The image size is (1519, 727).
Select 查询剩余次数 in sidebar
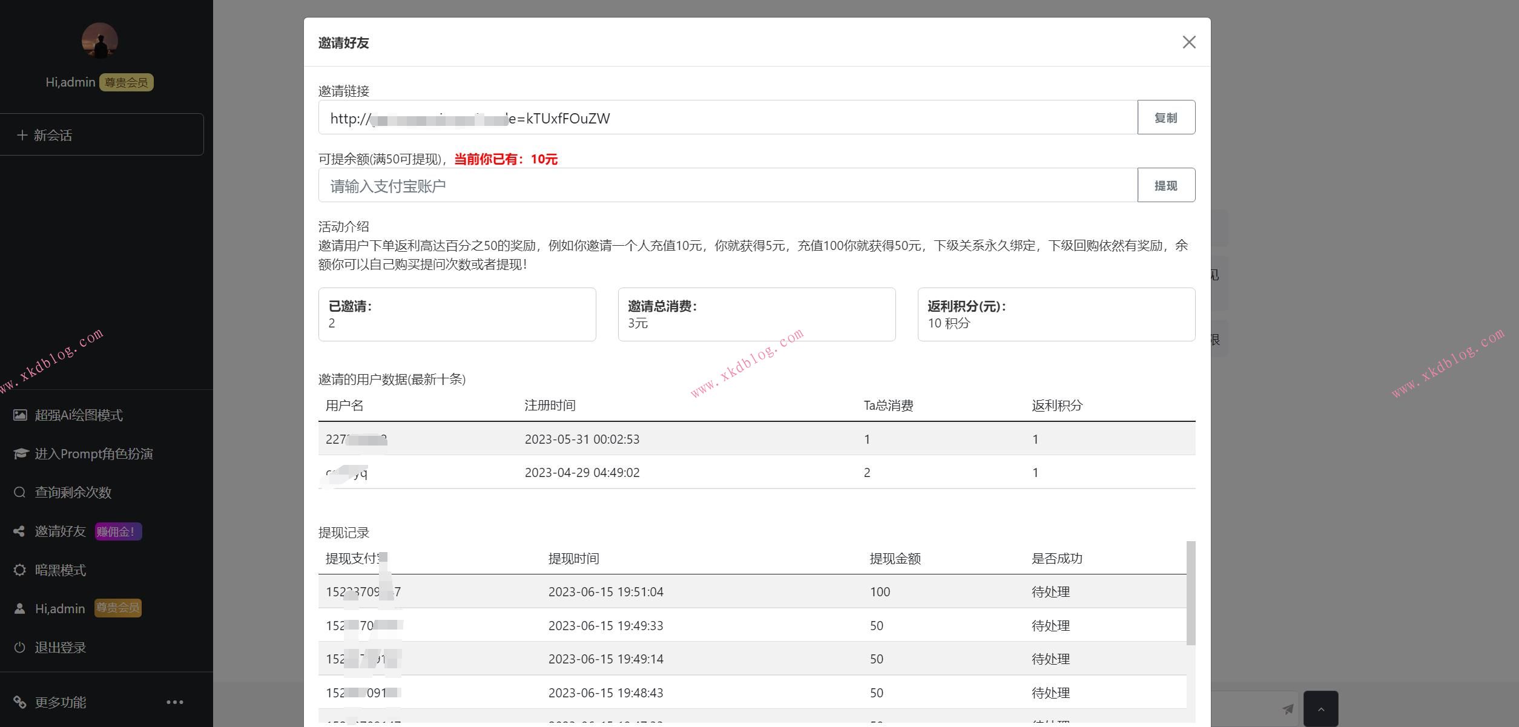click(x=73, y=492)
